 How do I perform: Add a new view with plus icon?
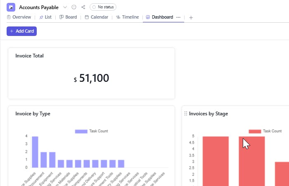coord(191,17)
